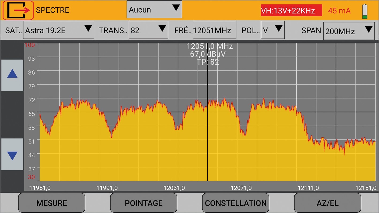Click the SPECTRE title label
This screenshot has height=213, width=379.
pos(52,10)
